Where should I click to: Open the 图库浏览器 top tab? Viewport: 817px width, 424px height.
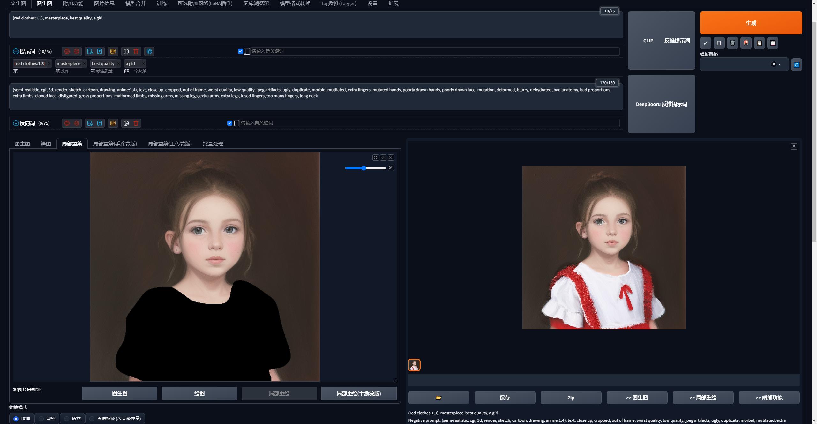click(x=256, y=4)
